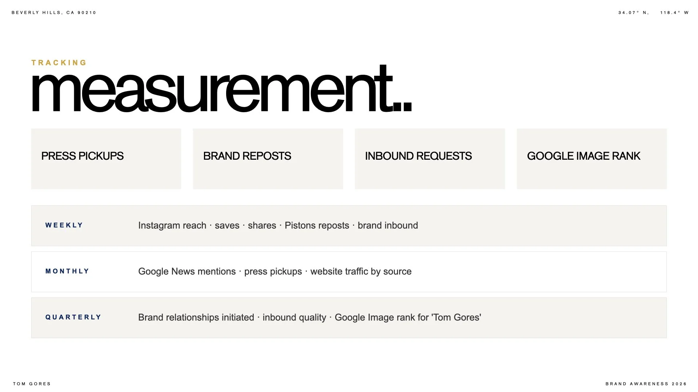
Task: Open the INBOUND REQUESTS card
Action: click(430, 159)
